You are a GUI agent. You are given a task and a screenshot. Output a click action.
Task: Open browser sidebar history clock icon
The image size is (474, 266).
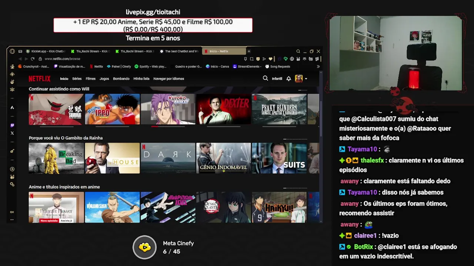(x=12, y=169)
